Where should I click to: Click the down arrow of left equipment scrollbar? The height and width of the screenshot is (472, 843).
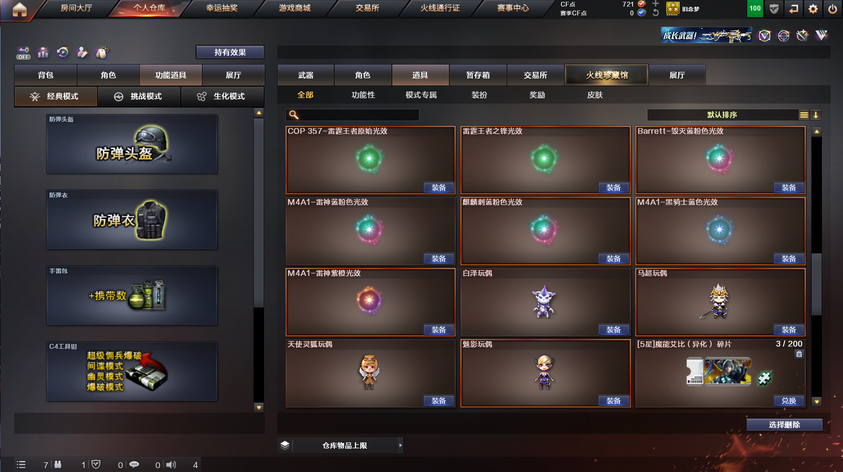pos(259,408)
